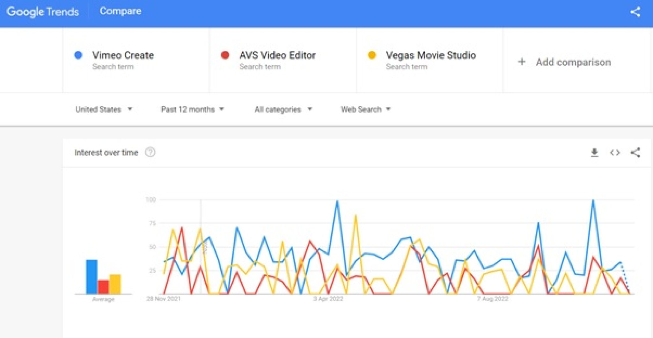Open the embed code icon for the chart
The image size is (653, 338).
pyautogui.click(x=615, y=153)
